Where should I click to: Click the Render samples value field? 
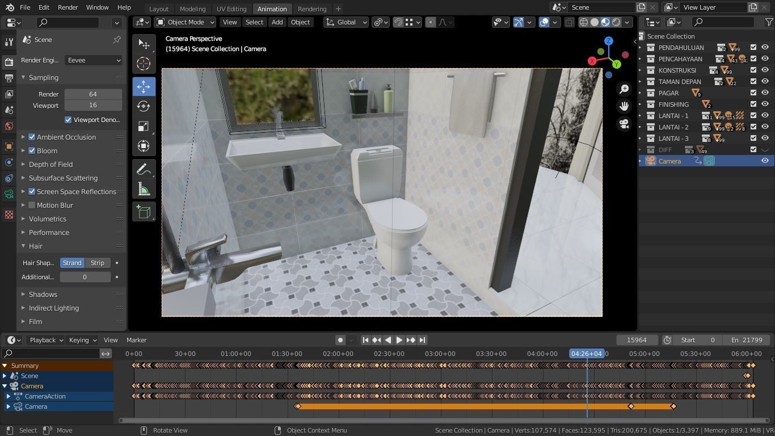93,94
